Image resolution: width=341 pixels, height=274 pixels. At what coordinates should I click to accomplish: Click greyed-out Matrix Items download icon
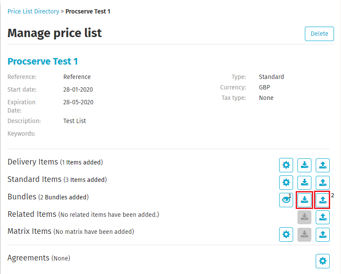pyautogui.click(x=304, y=235)
